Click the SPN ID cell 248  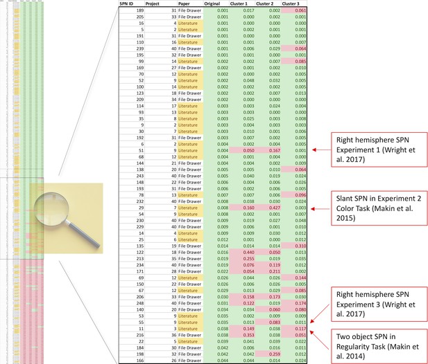[132, 303]
